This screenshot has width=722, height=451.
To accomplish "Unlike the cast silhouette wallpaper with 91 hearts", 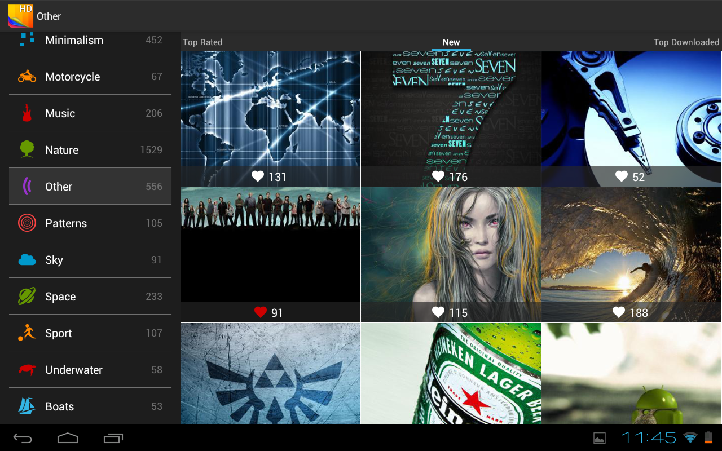I will pos(261,312).
